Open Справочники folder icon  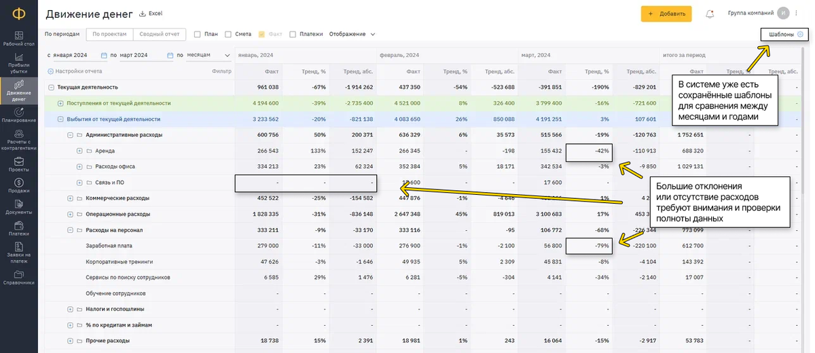pos(18,274)
